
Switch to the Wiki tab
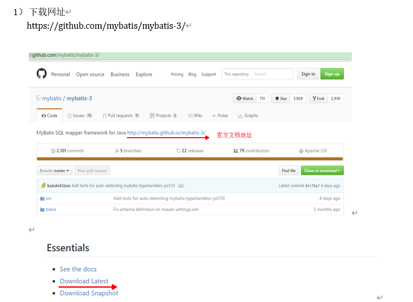195,116
